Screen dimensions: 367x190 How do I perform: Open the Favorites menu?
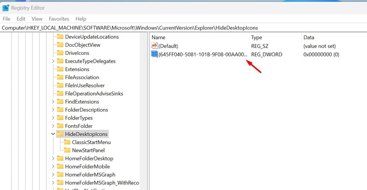point(59,19)
